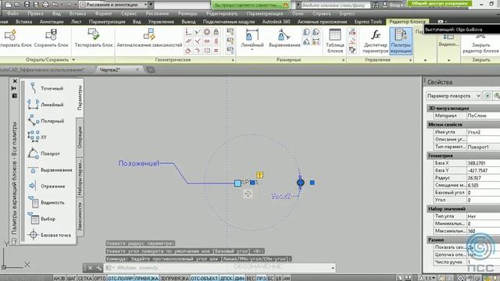
Task: Click into the command line input
Action: pyautogui.click(x=220, y=268)
